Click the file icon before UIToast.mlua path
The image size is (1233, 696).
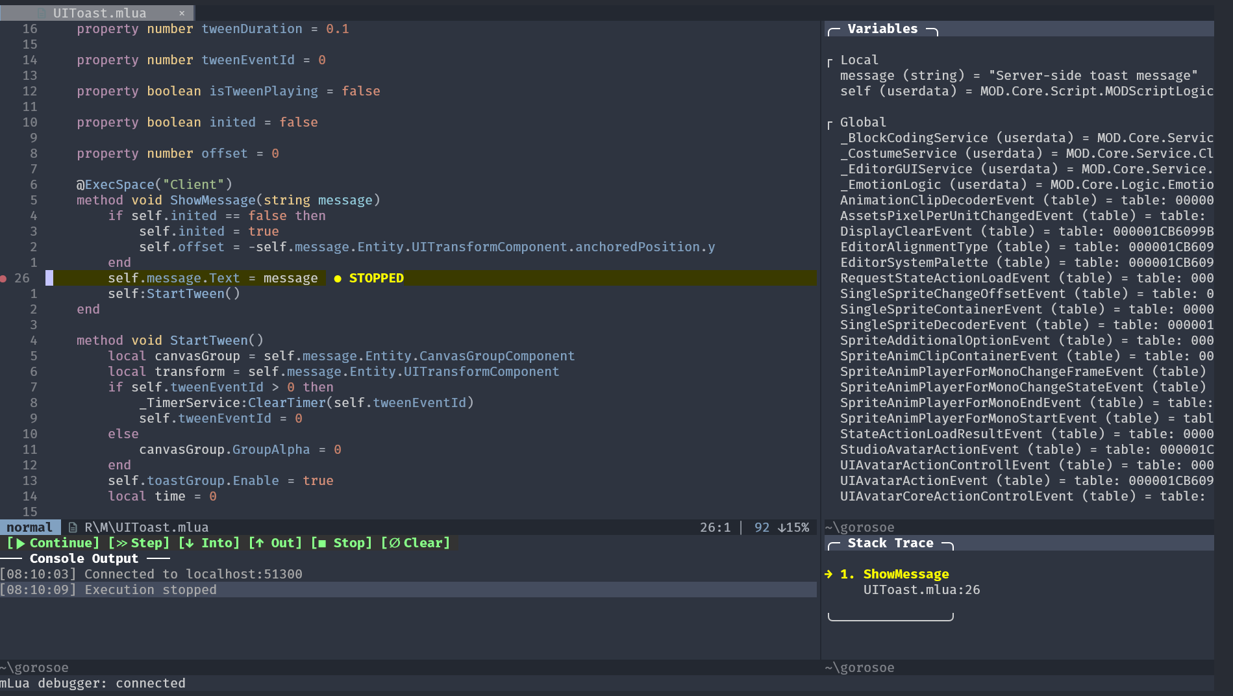point(73,527)
